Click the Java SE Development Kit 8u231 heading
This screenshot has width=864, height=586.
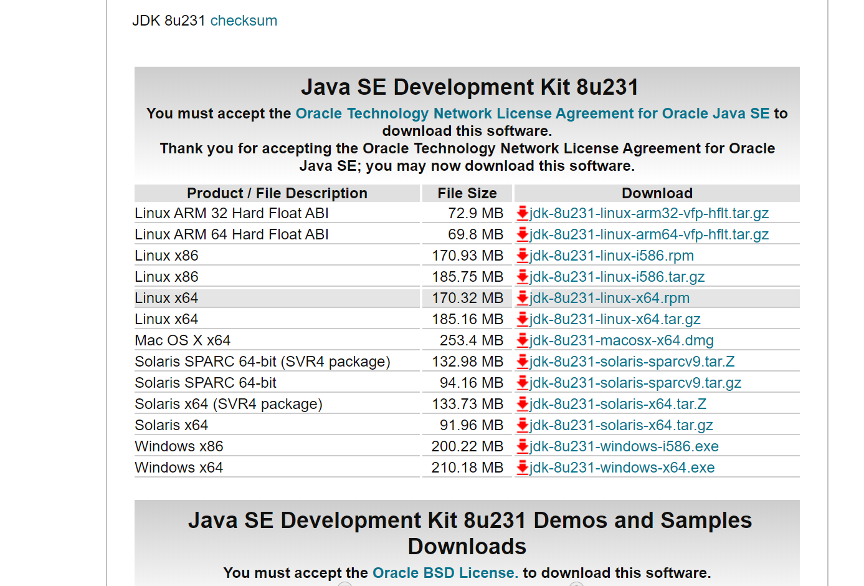[470, 87]
